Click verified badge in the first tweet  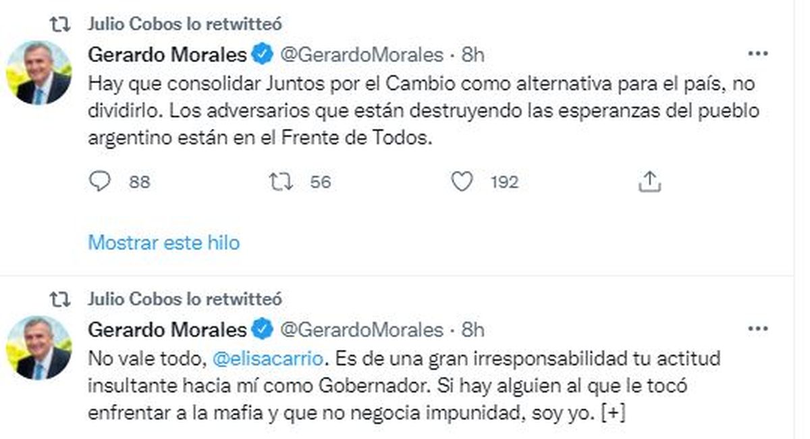pyautogui.click(x=262, y=55)
